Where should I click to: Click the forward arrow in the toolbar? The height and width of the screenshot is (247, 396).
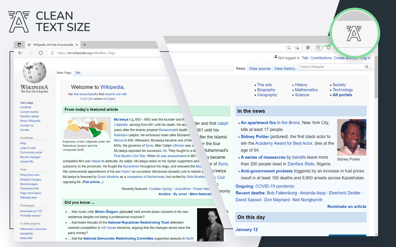[x=30, y=53]
